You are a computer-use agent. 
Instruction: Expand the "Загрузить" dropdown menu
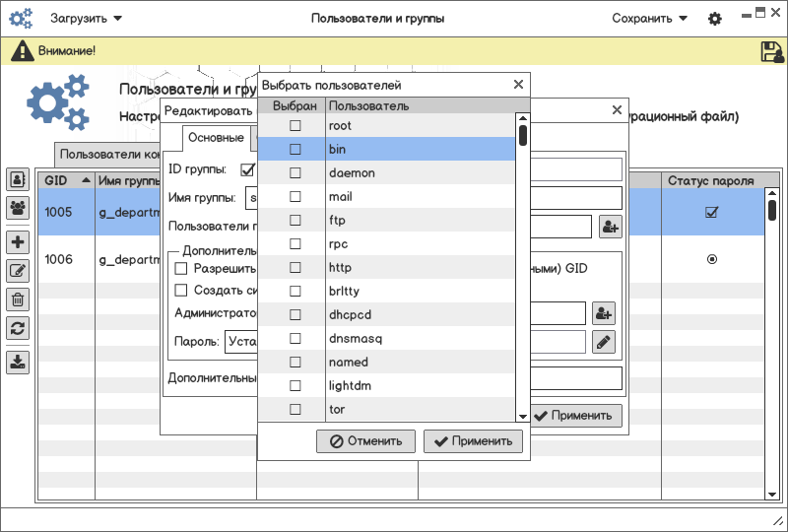click(x=87, y=18)
